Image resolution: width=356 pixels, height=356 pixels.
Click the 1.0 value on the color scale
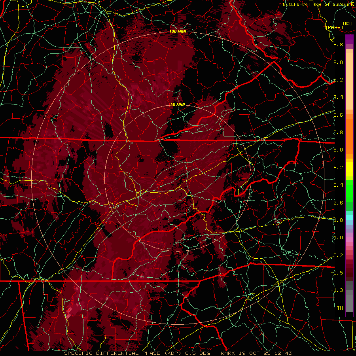(338, 238)
